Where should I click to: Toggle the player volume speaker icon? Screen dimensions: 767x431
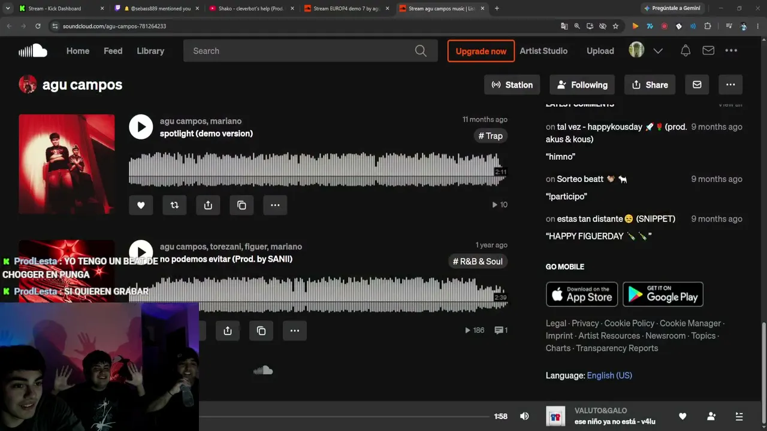click(x=524, y=416)
